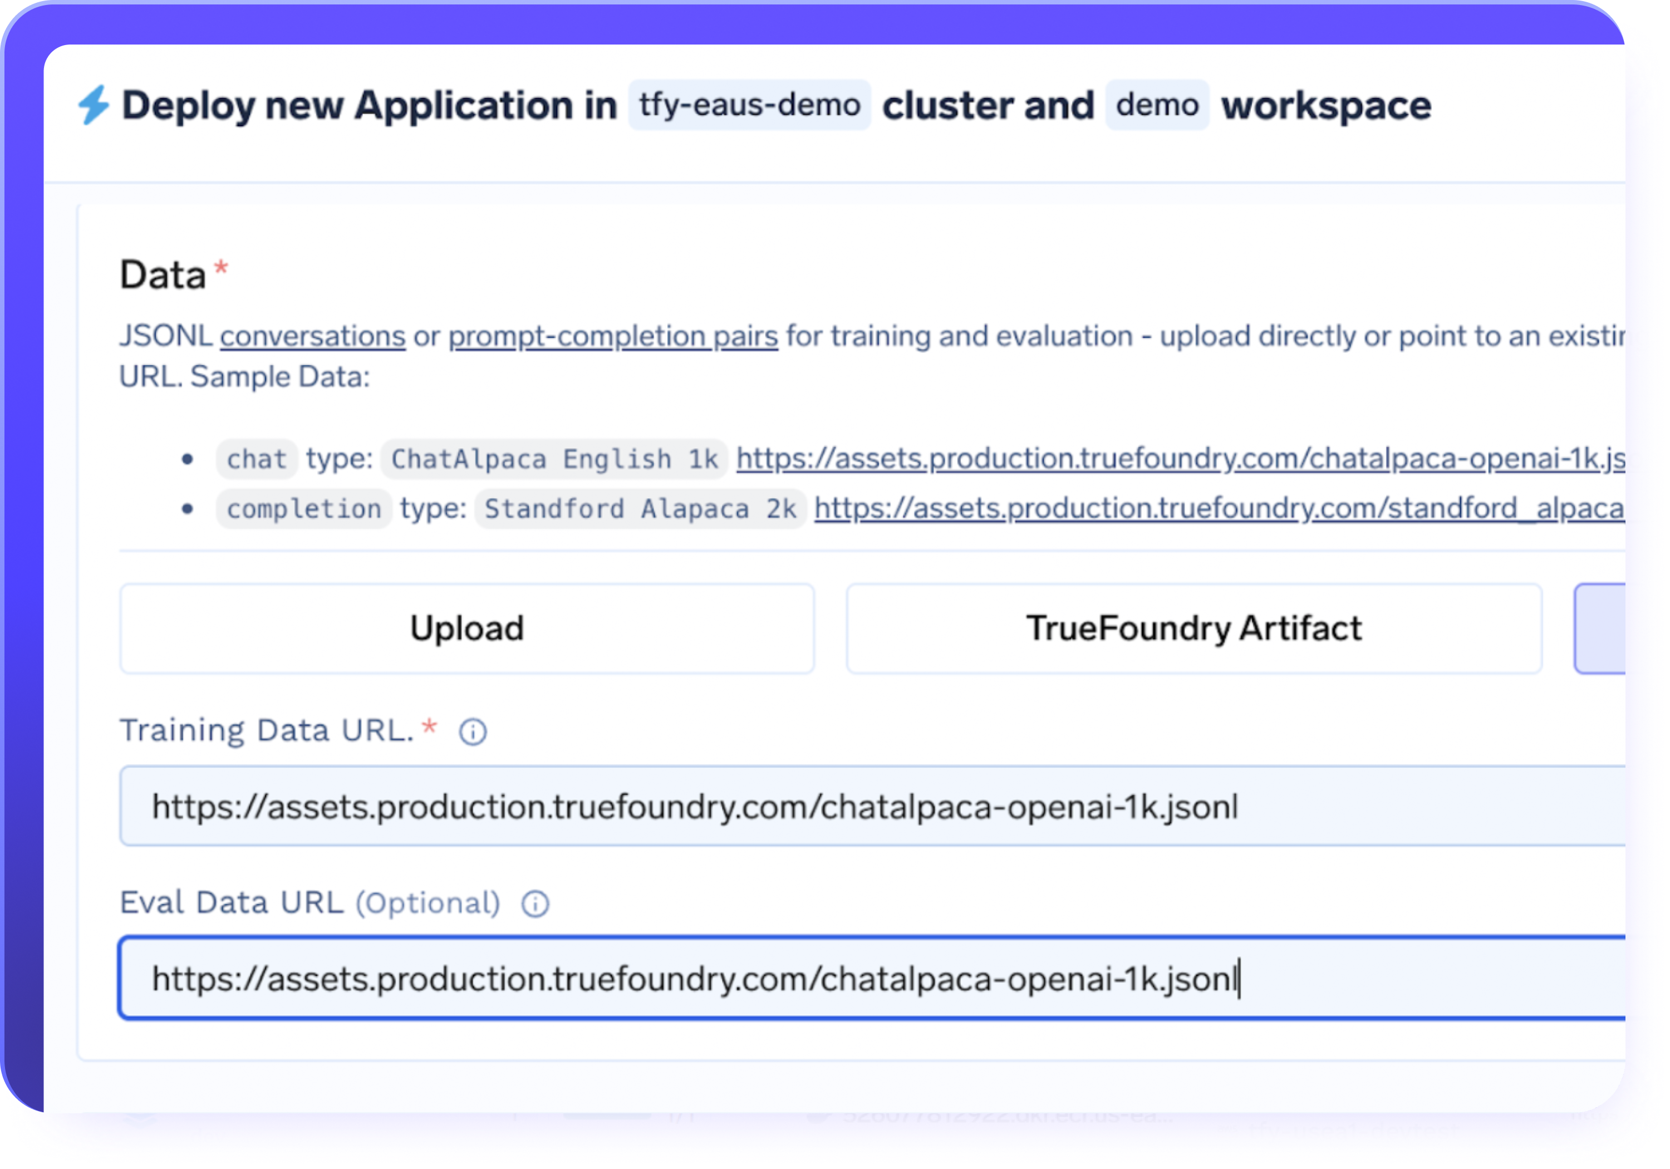The width and height of the screenshot is (1670, 1169).
Task: Click the chat type tag badge
Action: 256,458
